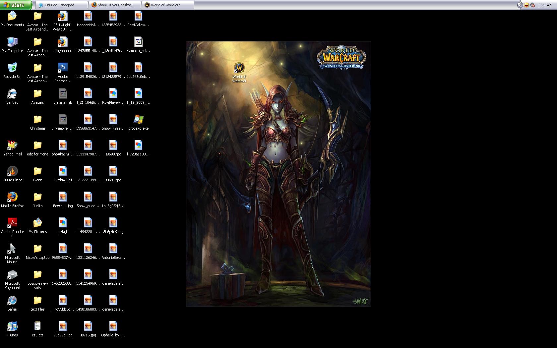557x348 pixels.
Task: Select the HaddonHall image file
Action: click(x=88, y=19)
